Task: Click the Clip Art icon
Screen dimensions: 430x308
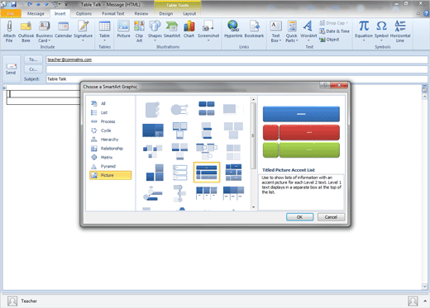Action: (139, 26)
